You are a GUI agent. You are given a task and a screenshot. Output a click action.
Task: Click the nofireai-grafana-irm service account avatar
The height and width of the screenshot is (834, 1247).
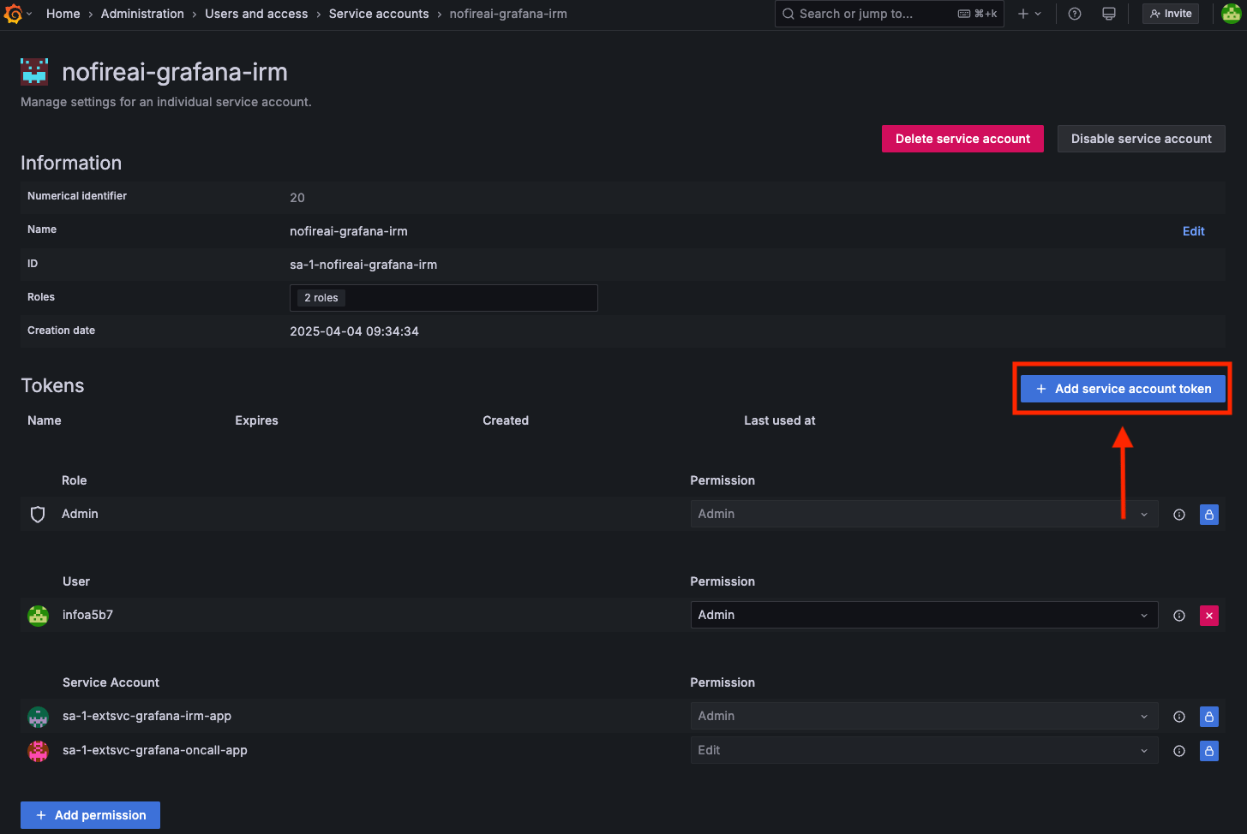click(x=34, y=72)
